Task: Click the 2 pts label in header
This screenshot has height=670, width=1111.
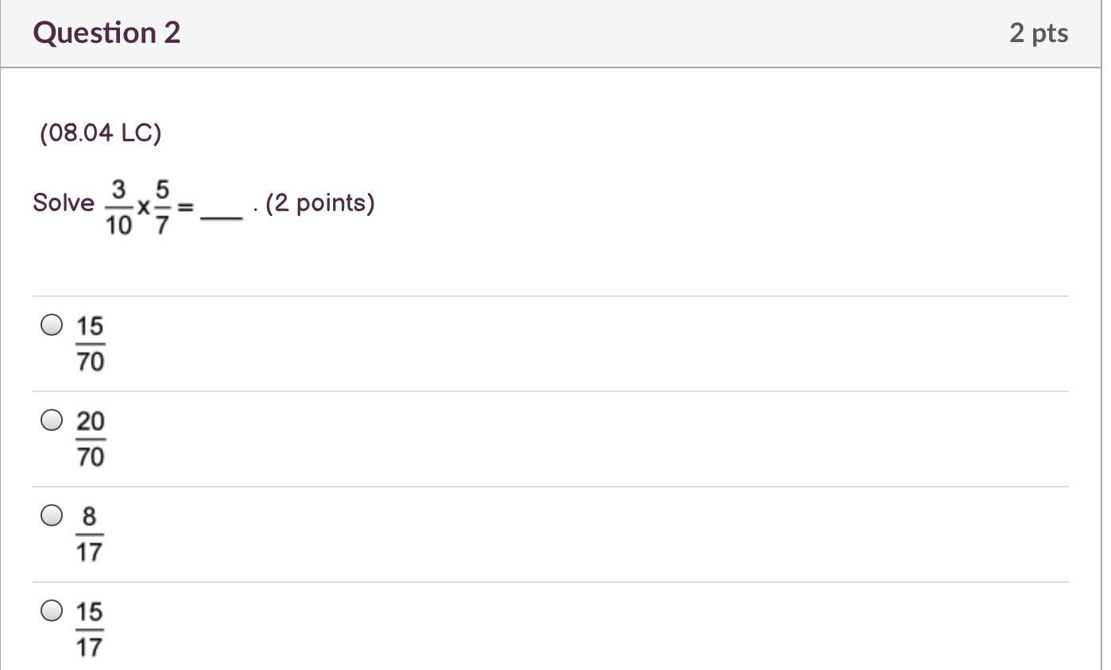Action: coord(1039,33)
